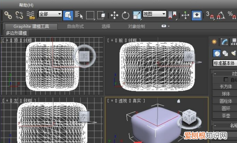Open Select by Name list tool
Viewport: 237px width, 143px height.
[x=79, y=15]
